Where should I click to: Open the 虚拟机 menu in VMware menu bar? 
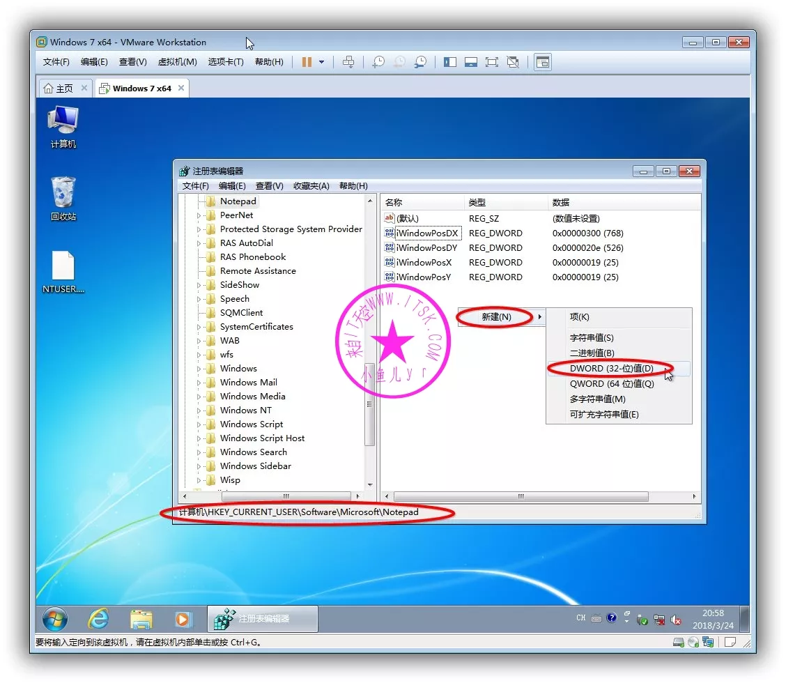tap(177, 62)
